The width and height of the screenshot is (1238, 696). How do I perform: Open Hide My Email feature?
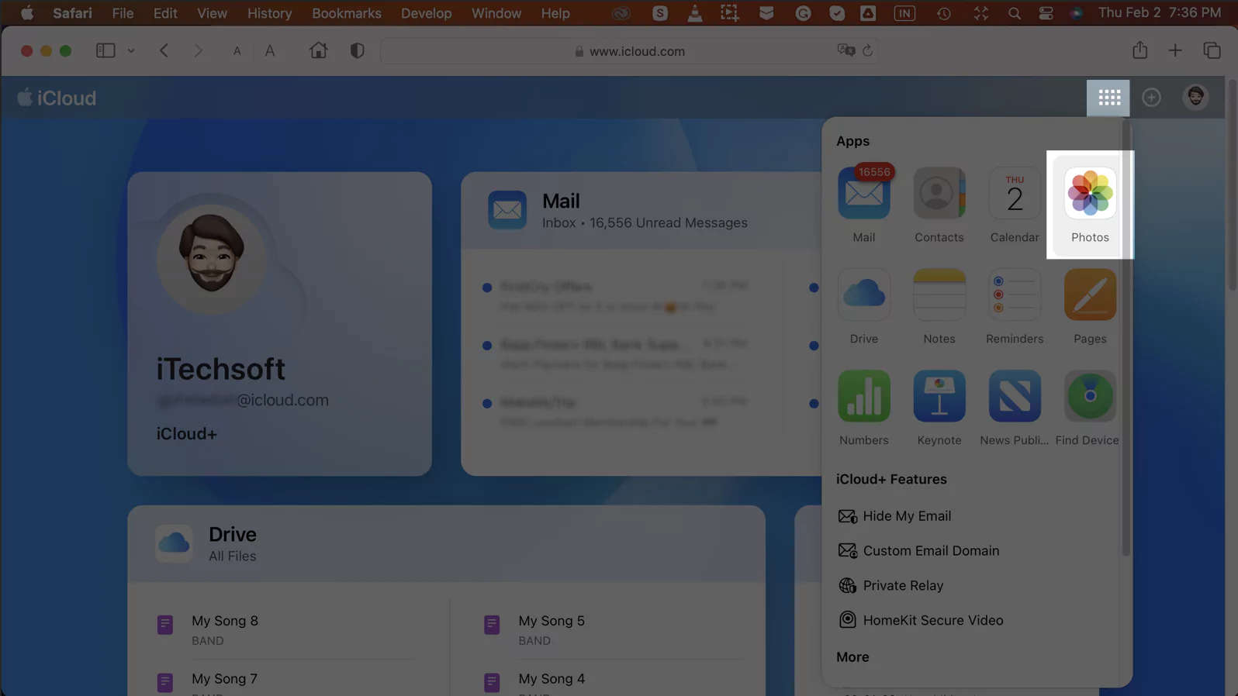click(x=895, y=516)
